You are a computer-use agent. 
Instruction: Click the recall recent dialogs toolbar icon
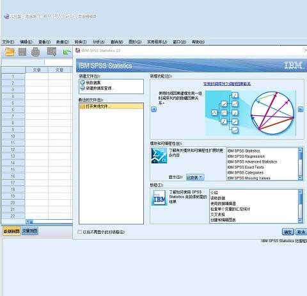point(52,52)
